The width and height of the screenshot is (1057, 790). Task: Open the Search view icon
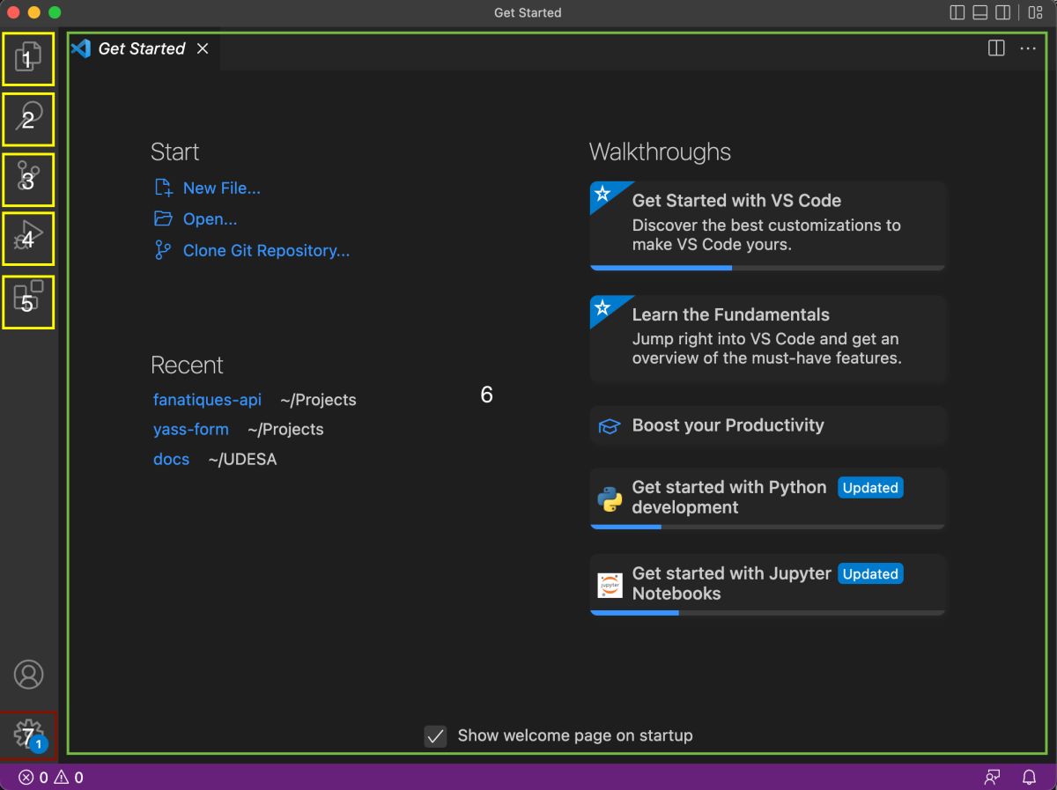click(28, 119)
